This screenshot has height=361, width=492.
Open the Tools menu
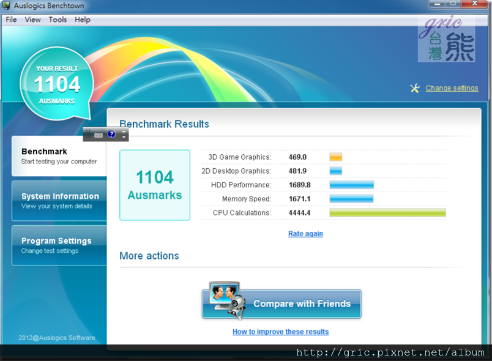click(x=58, y=20)
